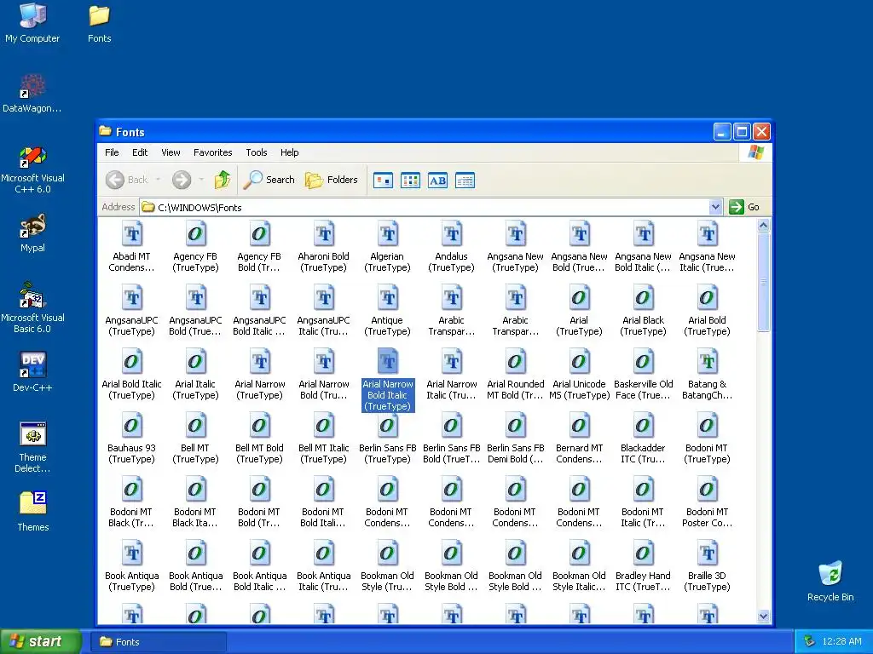Screen dimensions: 873x654
Task: Open the Fonts folder on desktop
Action: (99, 23)
